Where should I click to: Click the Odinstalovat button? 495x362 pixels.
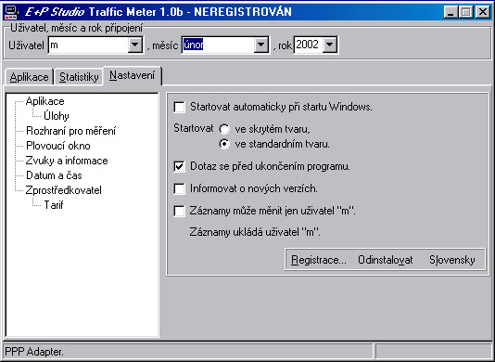386,260
